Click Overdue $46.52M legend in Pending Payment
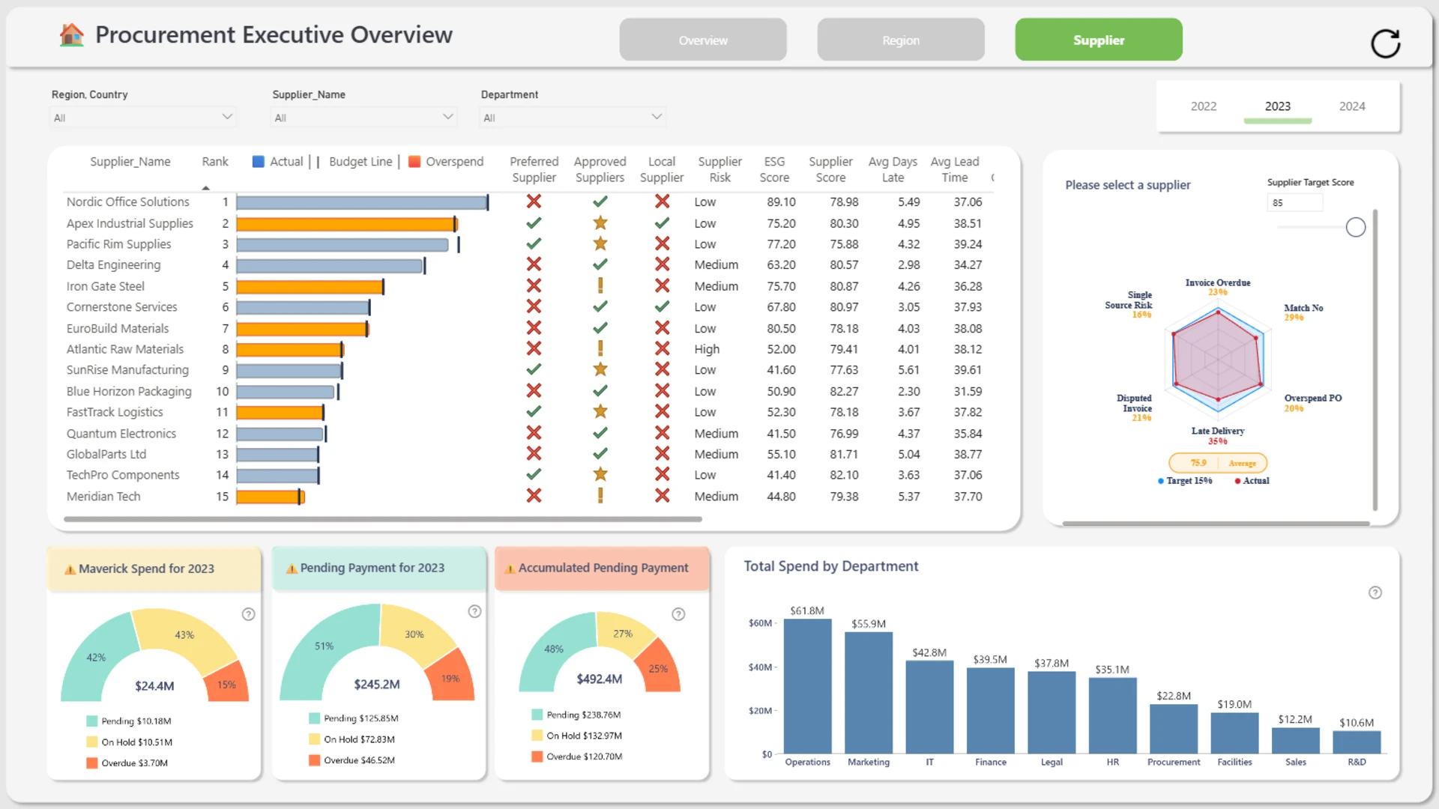The width and height of the screenshot is (1439, 809). pos(352,760)
